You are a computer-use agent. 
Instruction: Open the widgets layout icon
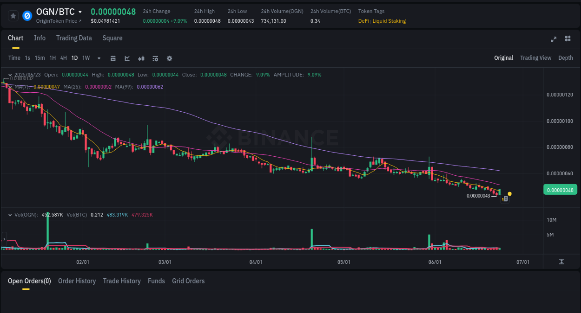point(568,39)
